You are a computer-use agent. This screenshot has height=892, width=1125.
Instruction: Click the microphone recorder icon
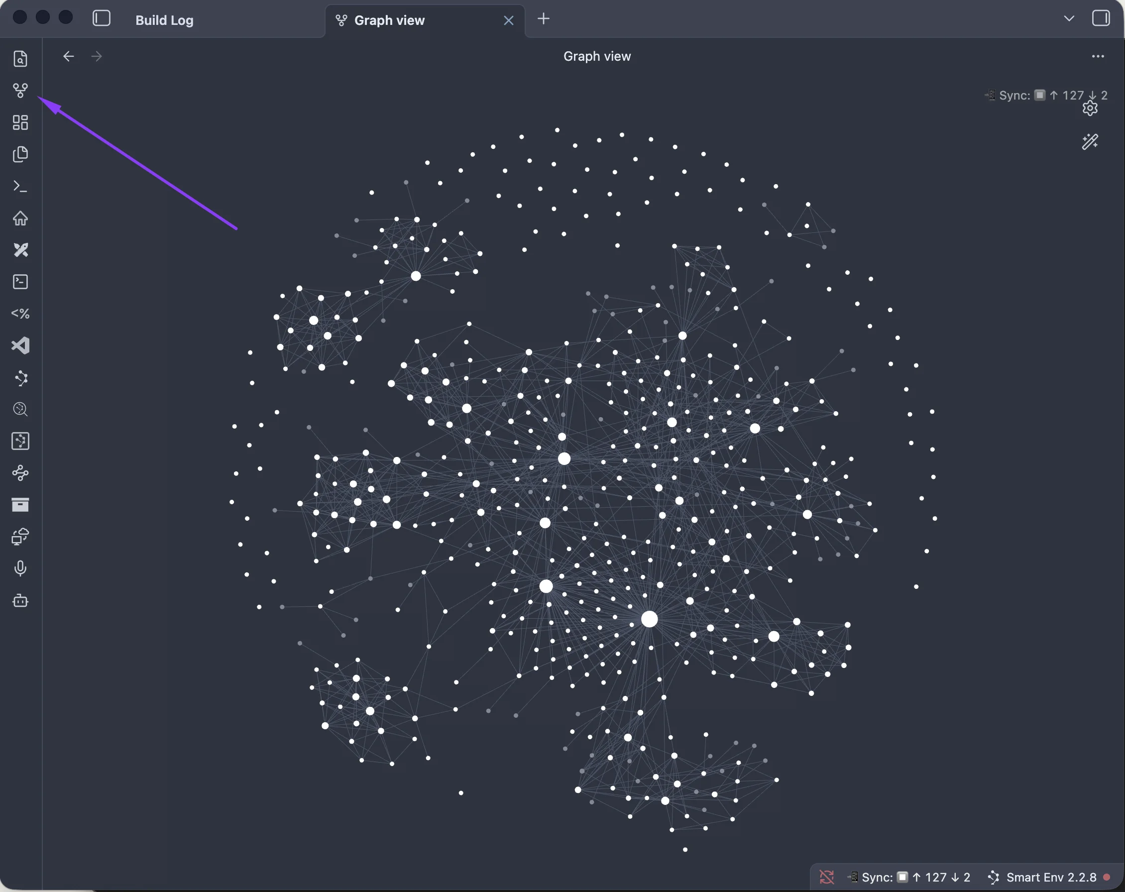pos(20,568)
